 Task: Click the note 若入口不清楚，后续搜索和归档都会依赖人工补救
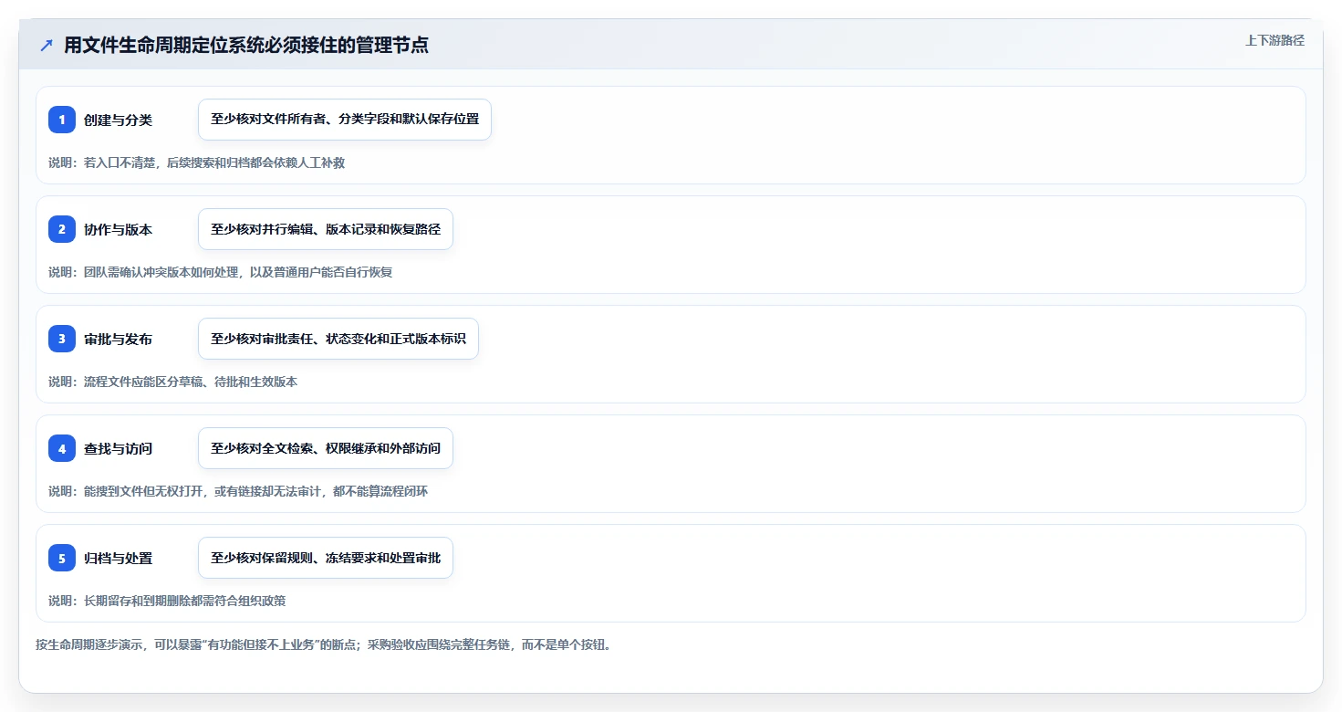point(196,162)
